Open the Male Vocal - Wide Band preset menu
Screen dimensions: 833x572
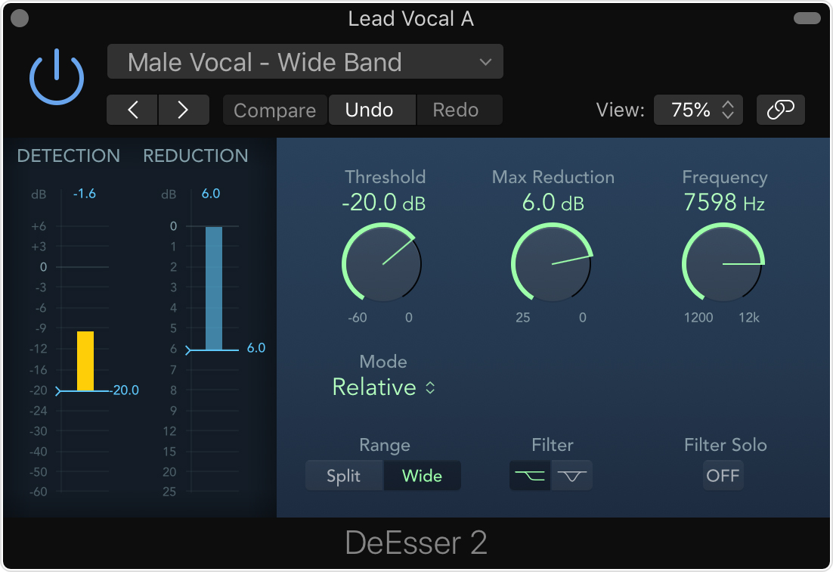click(x=305, y=62)
